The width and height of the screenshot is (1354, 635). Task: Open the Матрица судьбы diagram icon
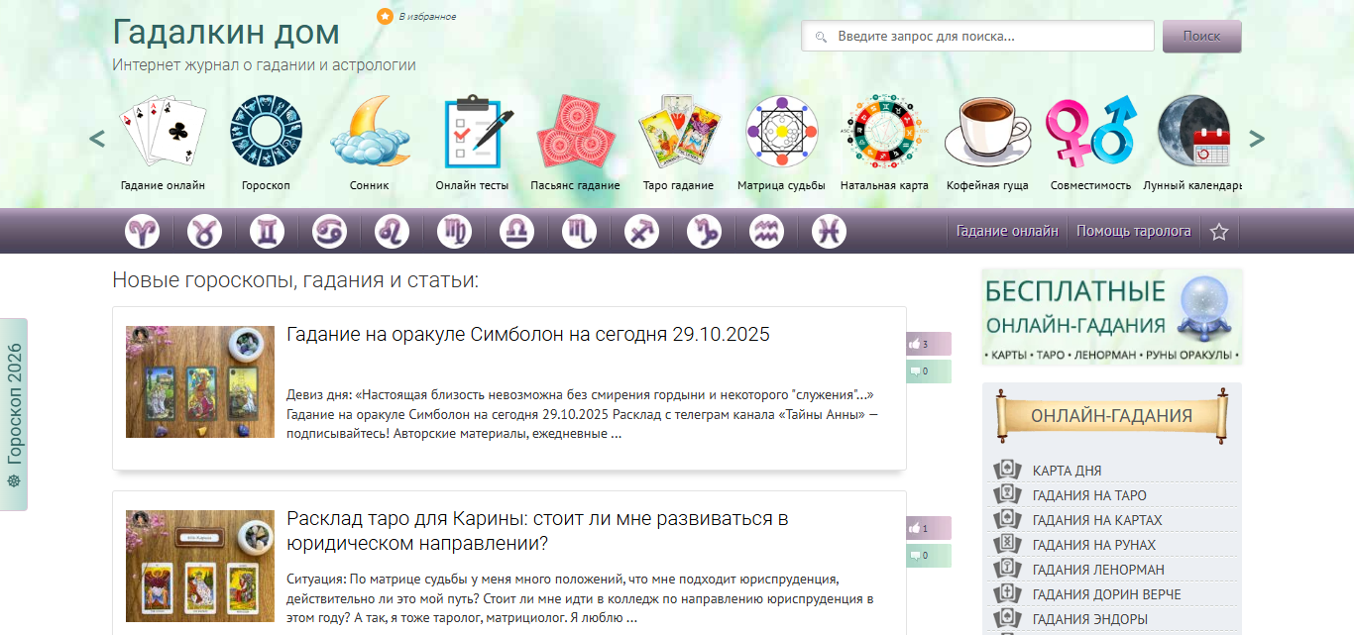[781, 132]
